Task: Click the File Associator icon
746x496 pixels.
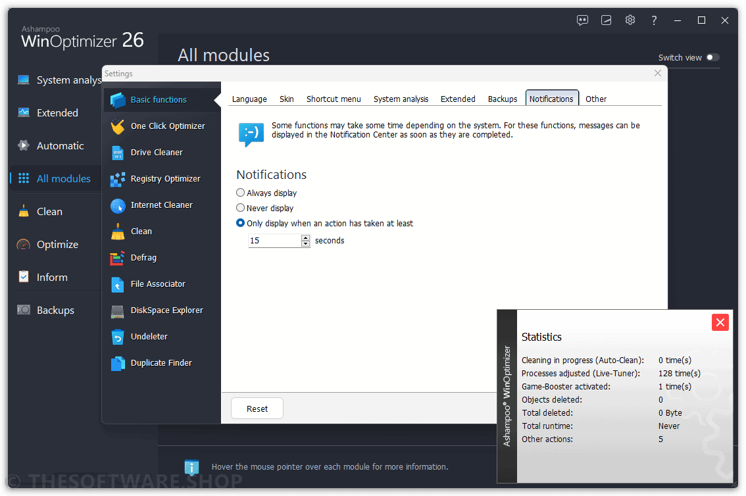Action: point(118,284)
